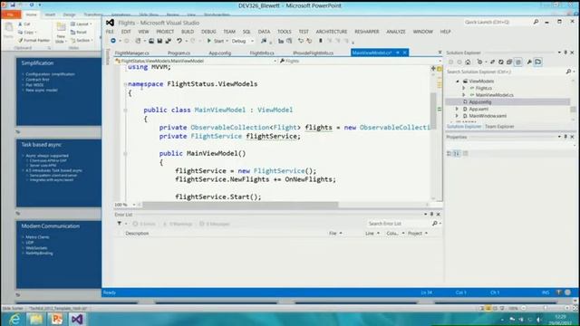Click the Error List search magnifier icon
The width and height of the screenshot is (580, 326).
click(x=435, y=224)
